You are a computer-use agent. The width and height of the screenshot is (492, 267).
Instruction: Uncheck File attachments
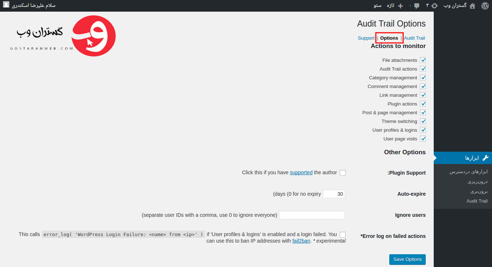pyautogui.click(x=423, y=60)
